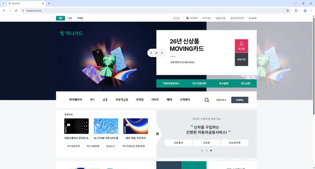Open the tab search dropdown arrow
315x169 pixels.
coord(3,4)
